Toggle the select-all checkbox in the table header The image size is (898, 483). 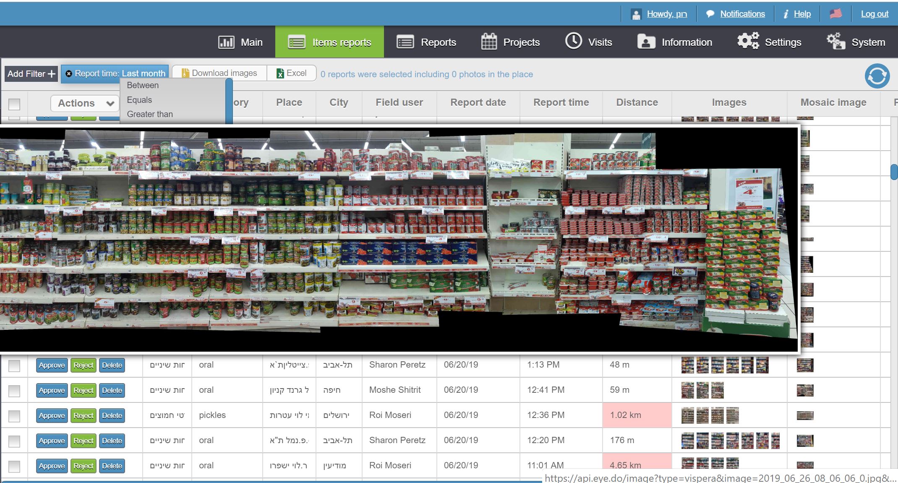click(x=14, y=104)
